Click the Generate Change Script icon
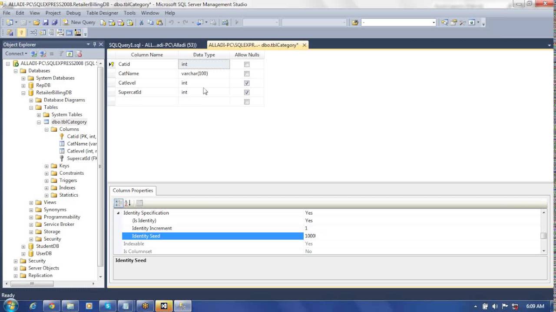The height and width of the screenshot is (312, 556). [x=10, y=32]
